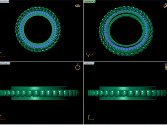This screenshot has height=125, width=167.
Task: Click the 3D axis indicator in Perspective viewport
Action: click(89, 55)
